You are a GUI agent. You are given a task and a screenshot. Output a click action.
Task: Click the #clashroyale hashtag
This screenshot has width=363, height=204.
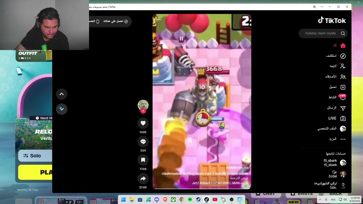click(x=172, y=173)
